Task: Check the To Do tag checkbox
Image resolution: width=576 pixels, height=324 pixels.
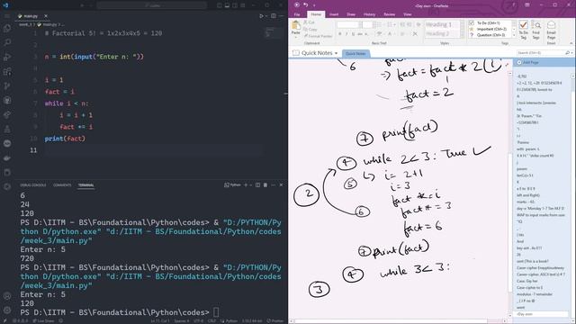Action: 472,22
